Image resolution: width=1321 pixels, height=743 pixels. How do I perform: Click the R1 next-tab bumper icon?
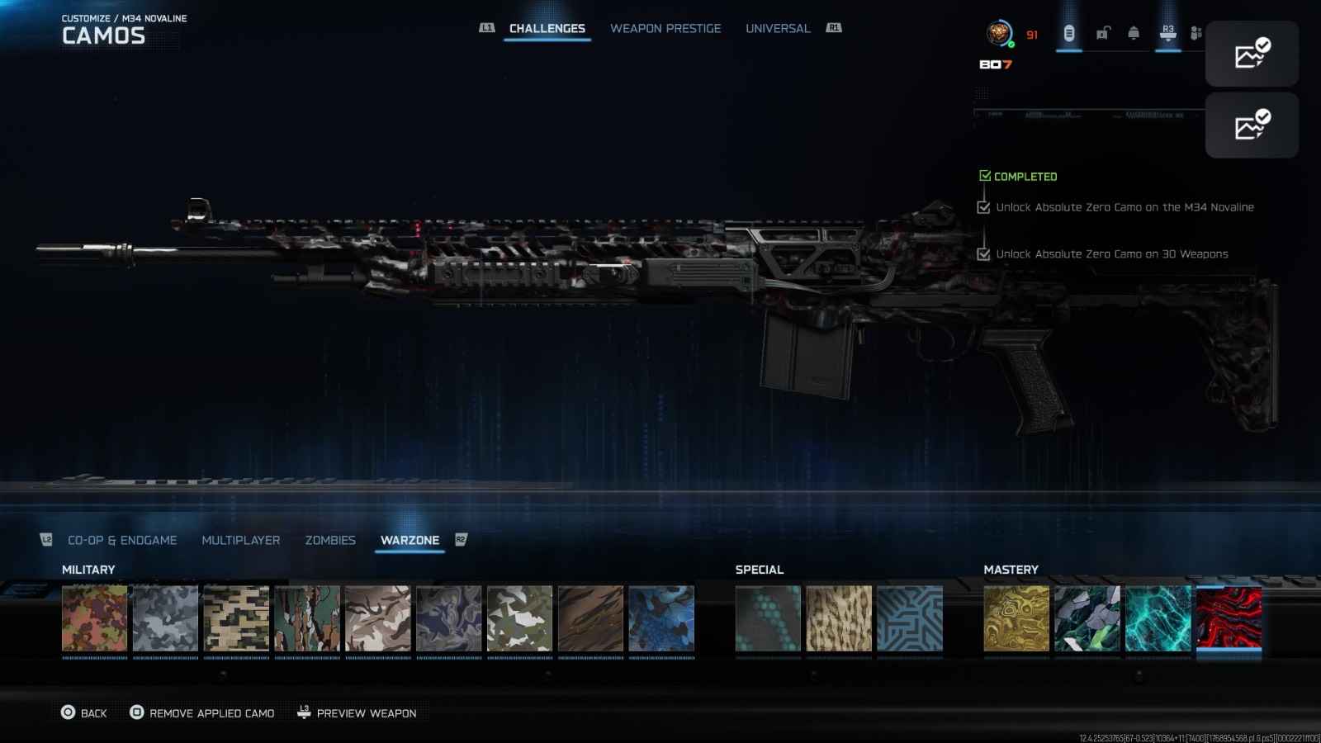click(x=834, y=28)
